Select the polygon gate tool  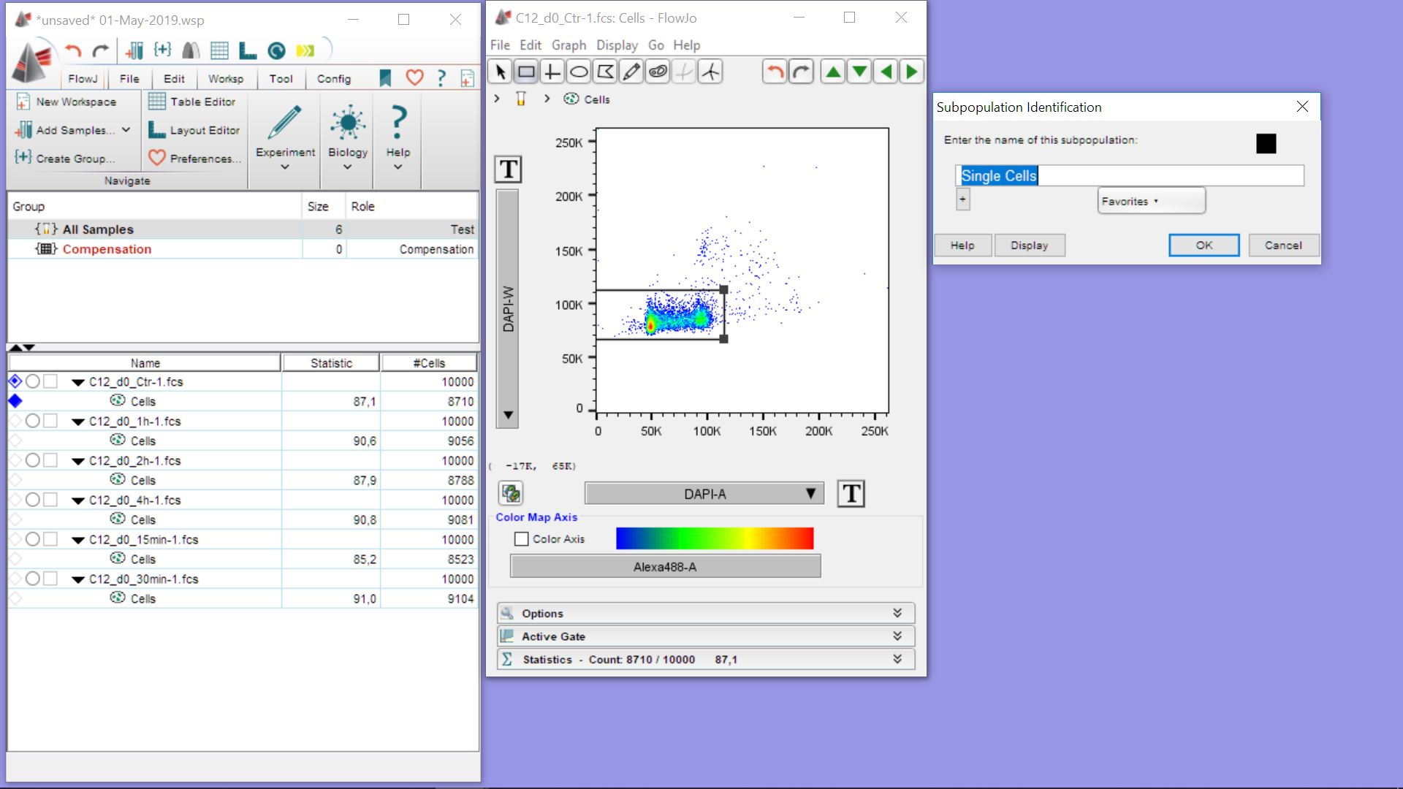(605, 72)
